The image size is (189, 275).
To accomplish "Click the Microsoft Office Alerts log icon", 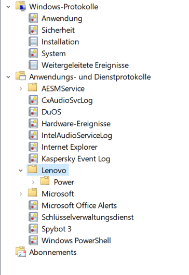I will (x=33, y=205).
